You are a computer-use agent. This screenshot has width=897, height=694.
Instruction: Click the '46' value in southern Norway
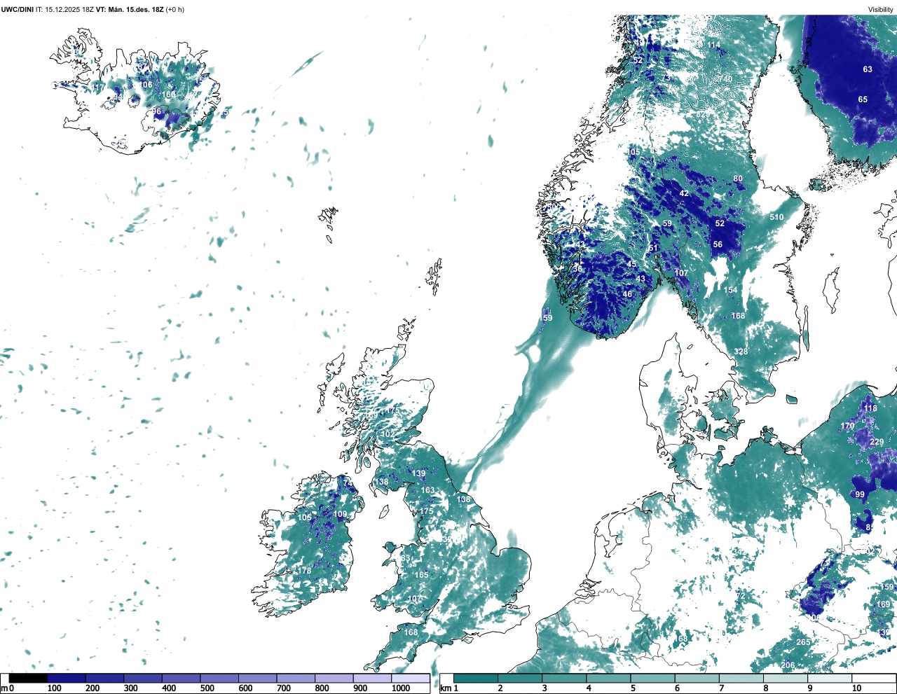point(627,294)
